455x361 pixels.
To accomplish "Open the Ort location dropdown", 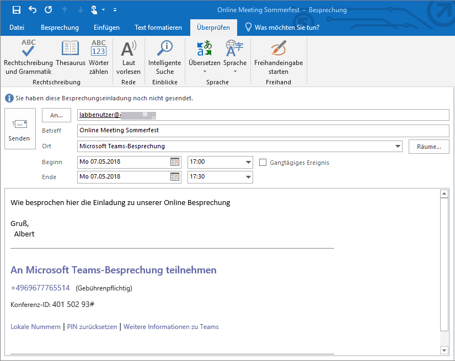I will (x=398, y=147).
